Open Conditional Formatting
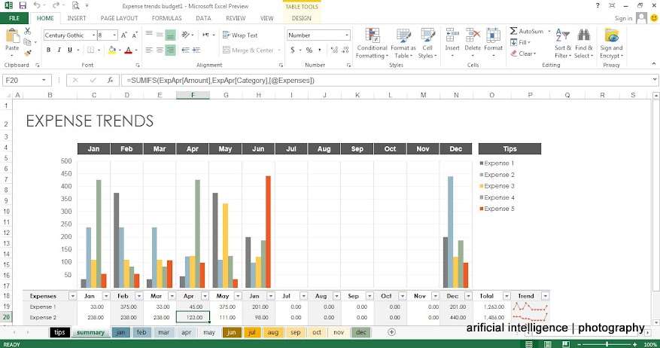 coord(372,44)
